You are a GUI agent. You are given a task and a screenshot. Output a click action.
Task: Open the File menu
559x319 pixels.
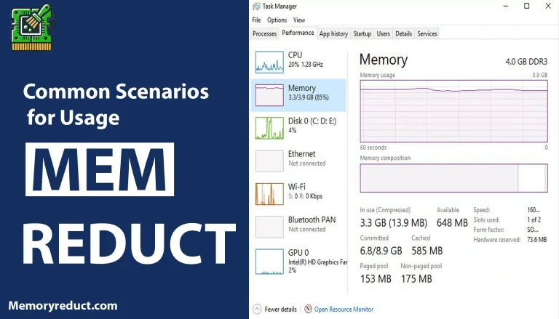[x=256, y=20]
